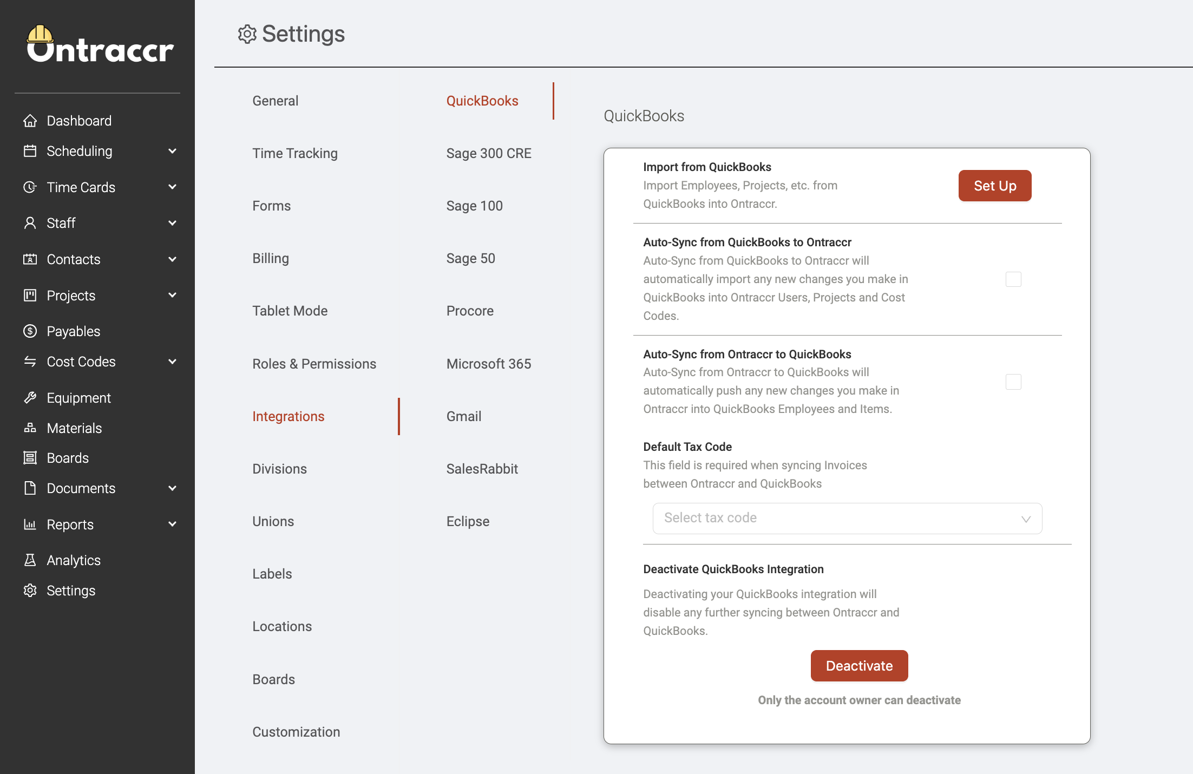Click the sidebar Settings gear icon
This screenshot has width=1193, height=774.
point(30,591)
